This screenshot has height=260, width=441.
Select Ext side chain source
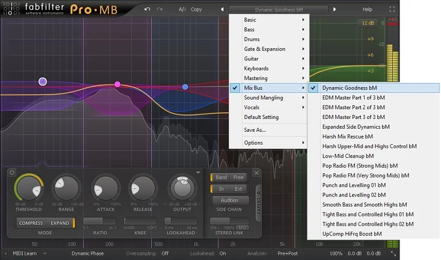tap(238, 189)
